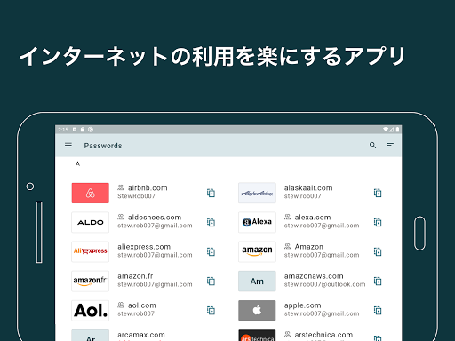Copy password for apple.com
455x341 pixels.
pyautogui.click(x=378, y=311)
